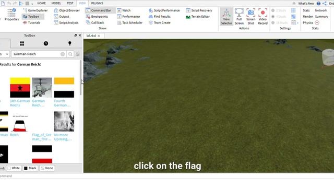Set background to Black swatch
Image resolution: width=334 pixels, height=188 pixels.
(30, 168)
